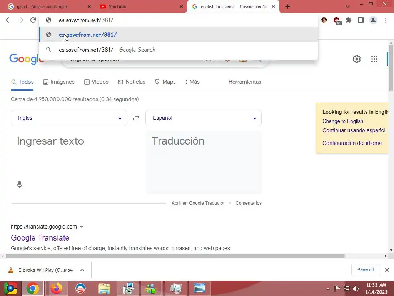
Task: Open the tab search dropdown arrow
Action: [348, 7]
